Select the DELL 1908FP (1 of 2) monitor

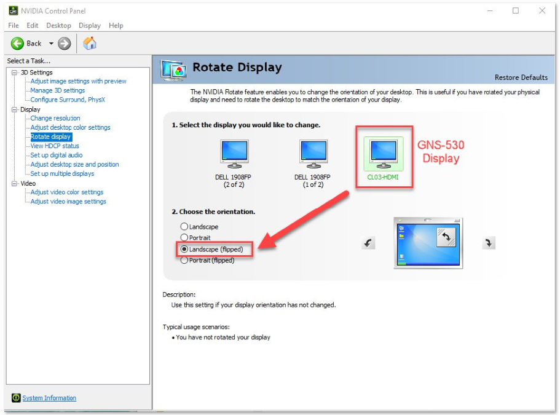coord(314,154)
